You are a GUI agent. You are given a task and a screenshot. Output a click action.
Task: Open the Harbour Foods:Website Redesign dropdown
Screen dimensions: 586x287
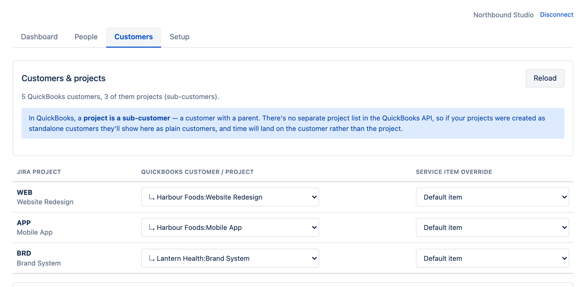click(230, 197)
